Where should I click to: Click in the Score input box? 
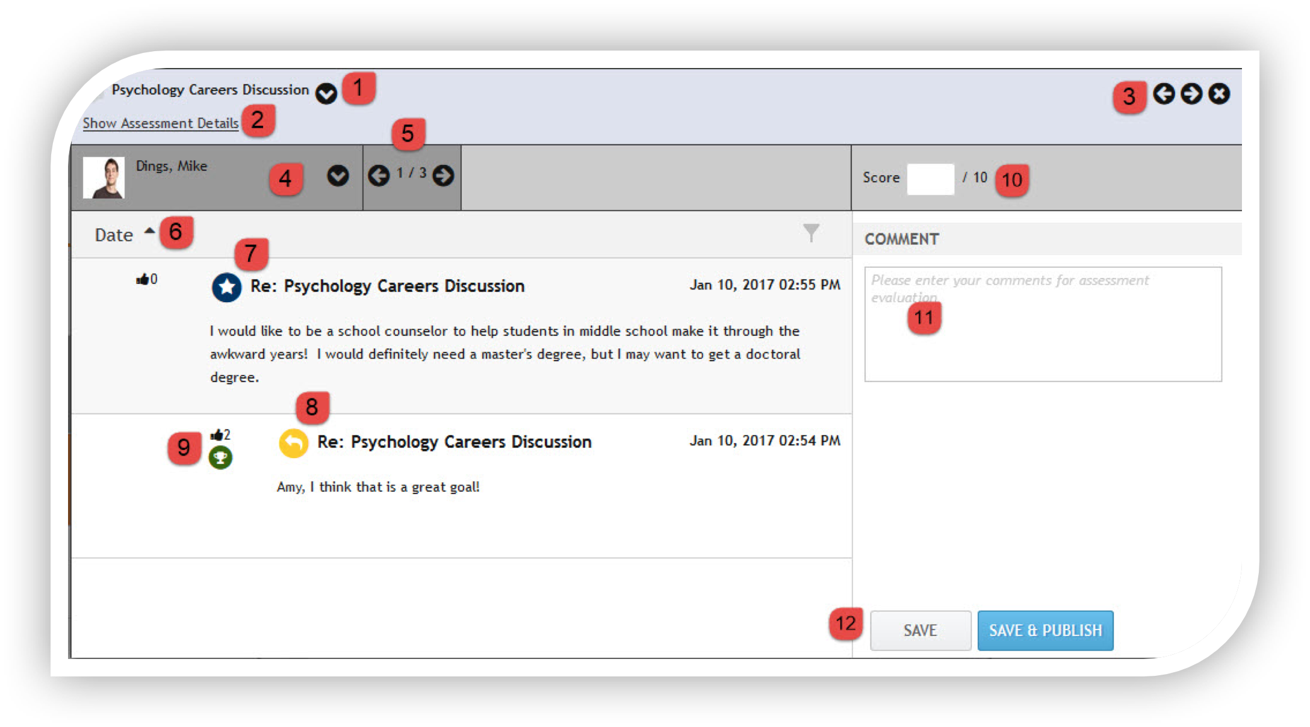(x=930, y=179)
